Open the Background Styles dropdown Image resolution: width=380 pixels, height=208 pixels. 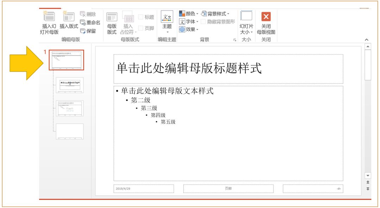pyautogui.click(x=215, y=14)
